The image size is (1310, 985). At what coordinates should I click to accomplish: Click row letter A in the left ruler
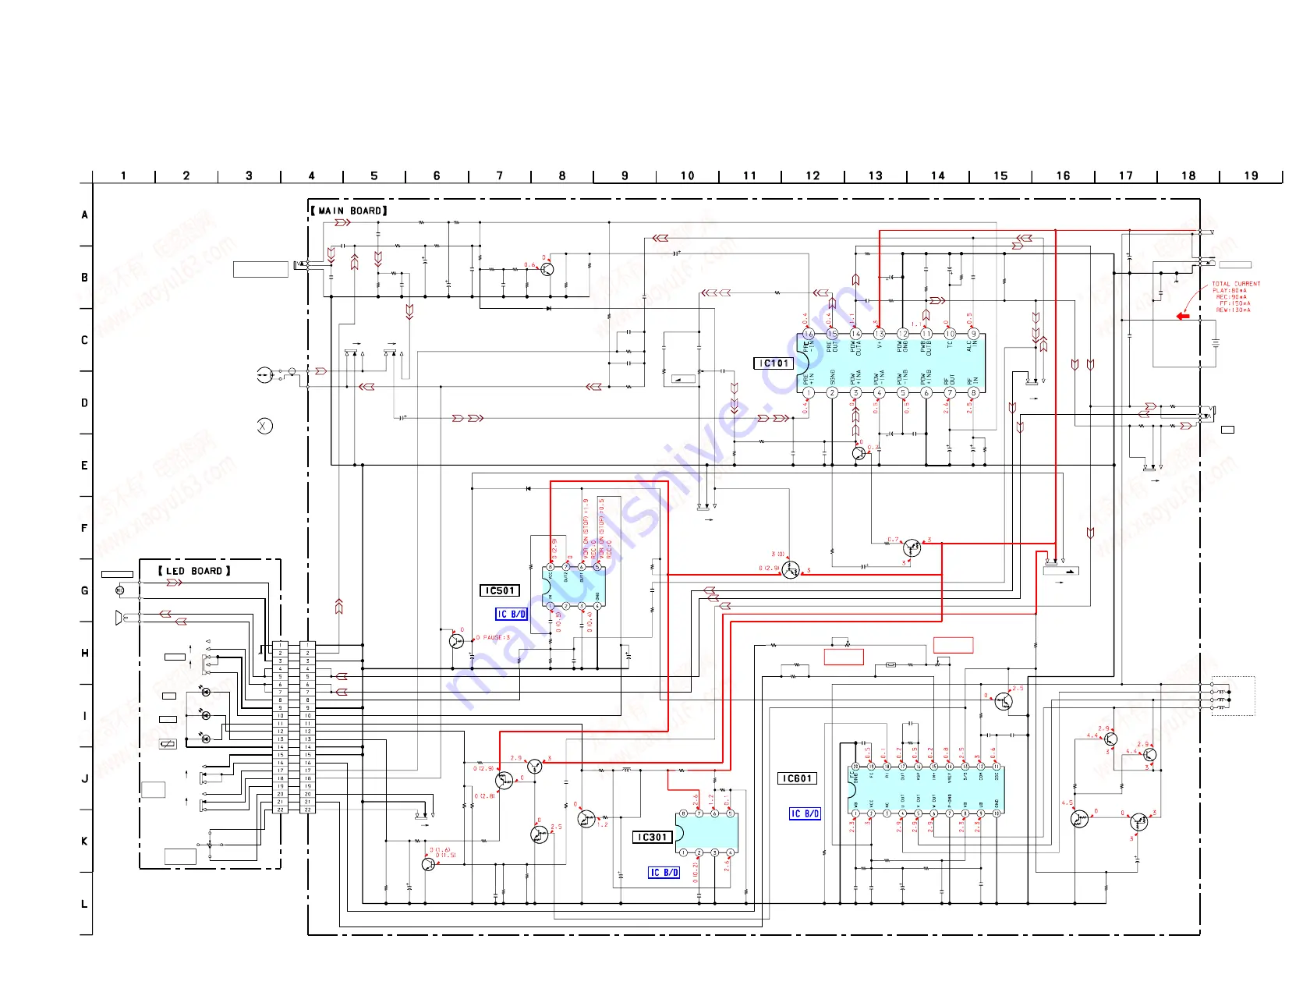tap(85, 214)
